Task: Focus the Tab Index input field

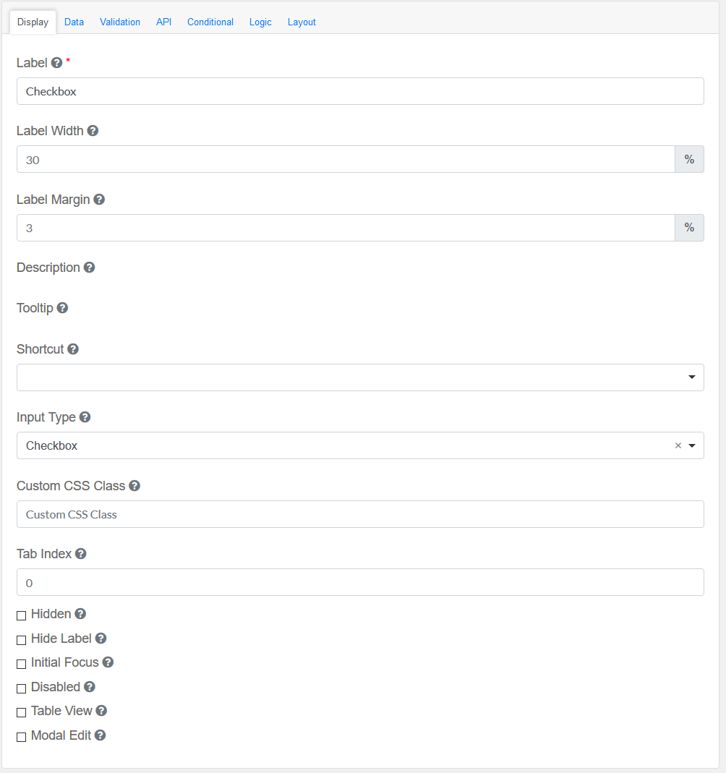Action: 359,582
